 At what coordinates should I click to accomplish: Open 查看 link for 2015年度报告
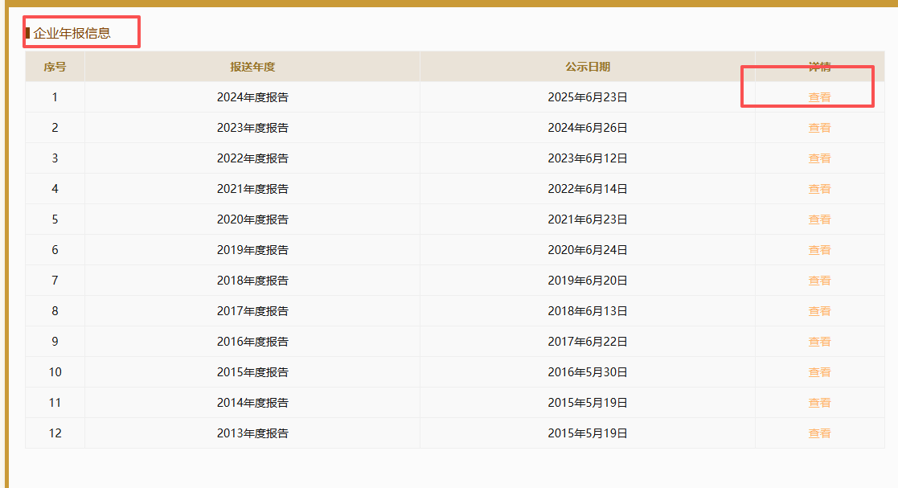tap(819, 372)
